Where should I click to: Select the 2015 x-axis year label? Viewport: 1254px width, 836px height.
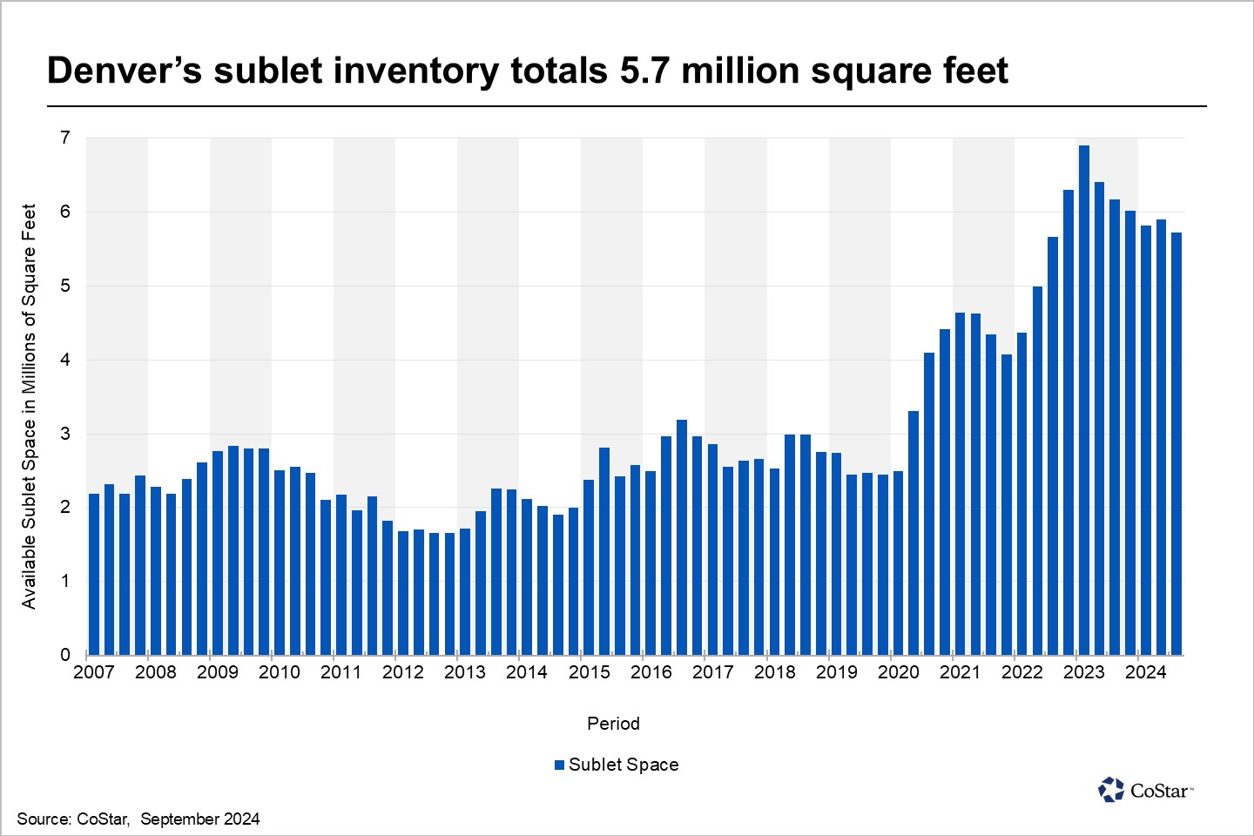tap(589, 672)
